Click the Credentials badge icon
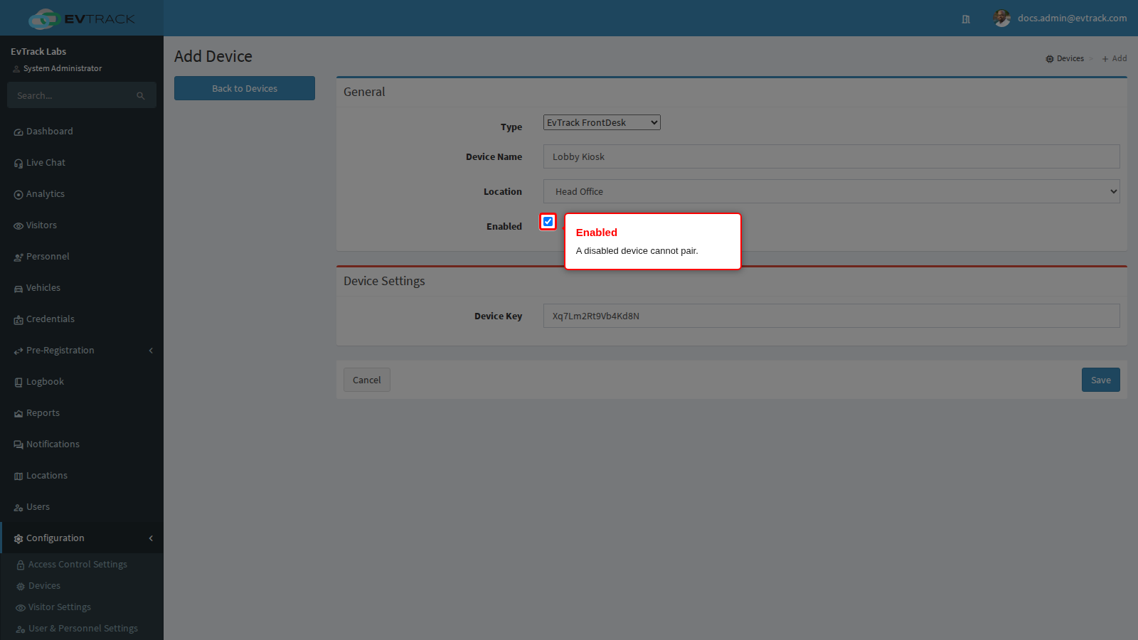This screenshot has height=640, width=1138. point(18,320)
